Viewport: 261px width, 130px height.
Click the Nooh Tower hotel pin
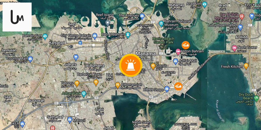(234, 48)
